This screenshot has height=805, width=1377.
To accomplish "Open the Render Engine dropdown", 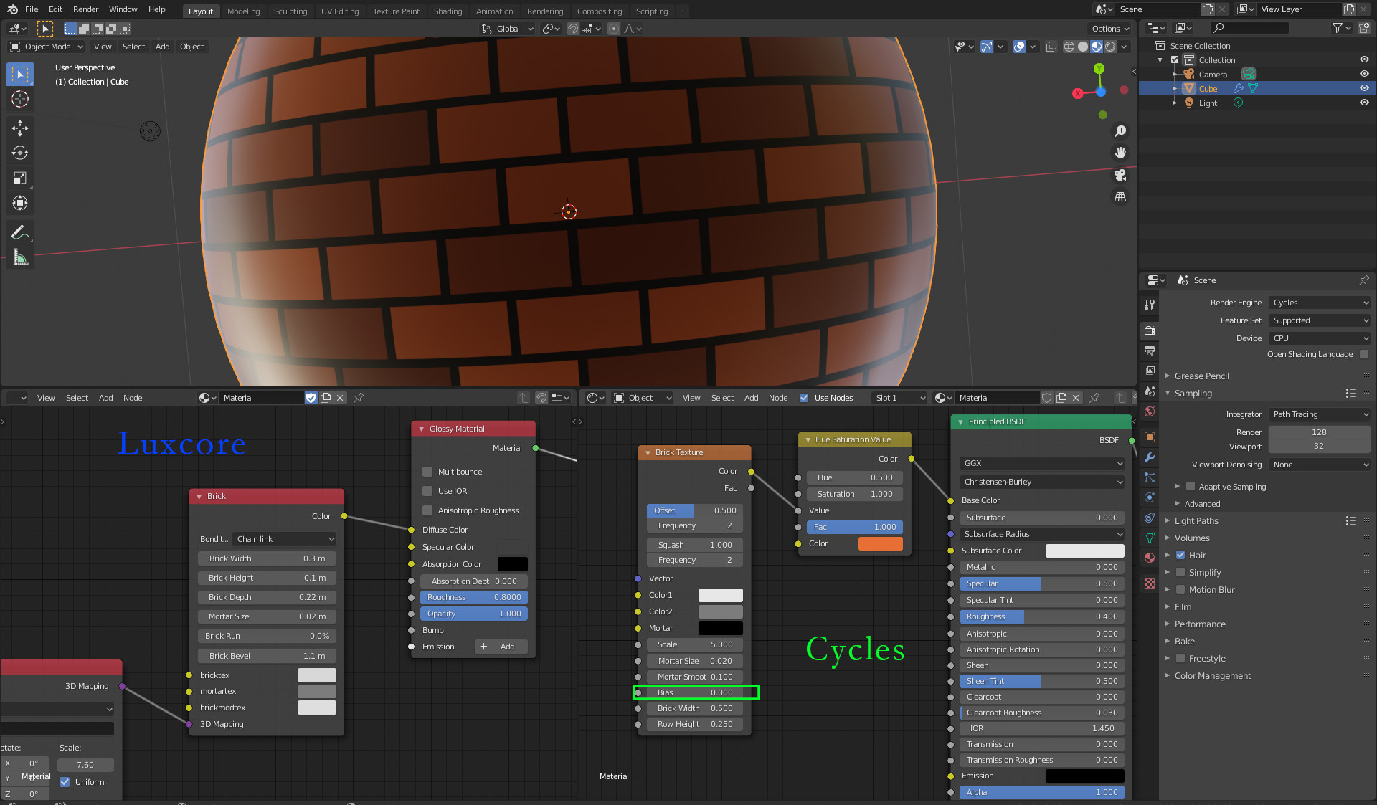I will coord(1320,303).
